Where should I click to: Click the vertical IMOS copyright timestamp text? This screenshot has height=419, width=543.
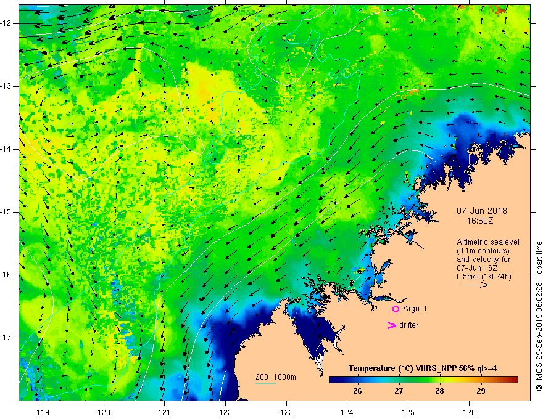(x=539, y=316)
